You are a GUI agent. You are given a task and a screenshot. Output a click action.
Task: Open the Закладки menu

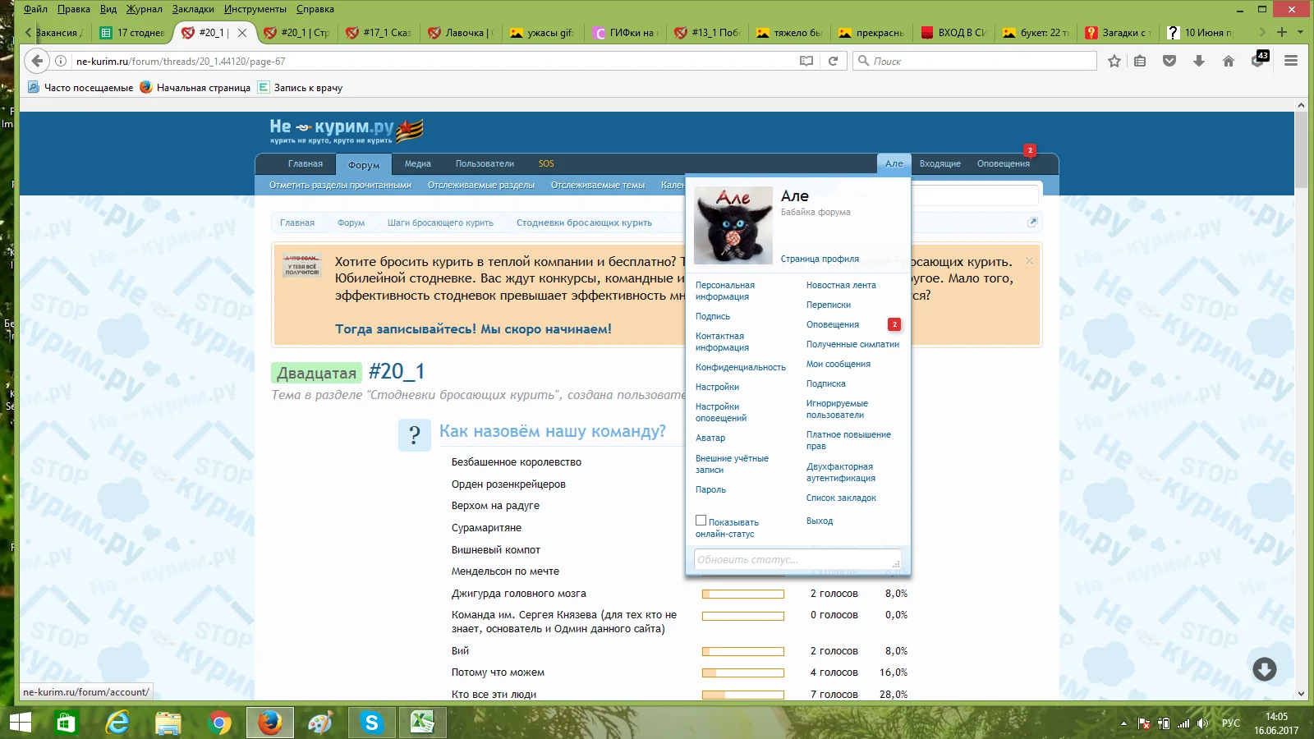193,9
